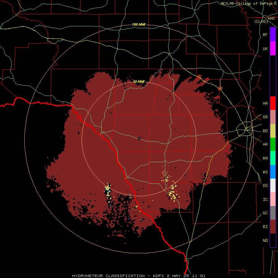Click the "HHC" product code text
The width and height of the screenshot is (278, 278).
pos(271,19)
